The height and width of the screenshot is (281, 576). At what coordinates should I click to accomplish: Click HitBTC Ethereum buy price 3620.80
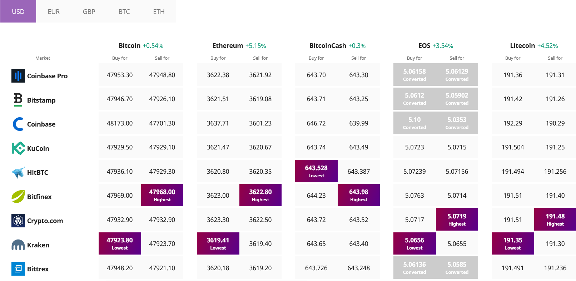[x=218, y=172]
